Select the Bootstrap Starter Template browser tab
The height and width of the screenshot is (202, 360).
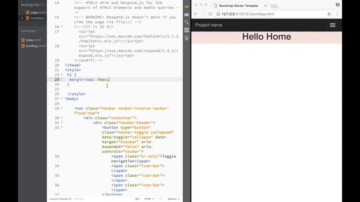tap(238, 6)
